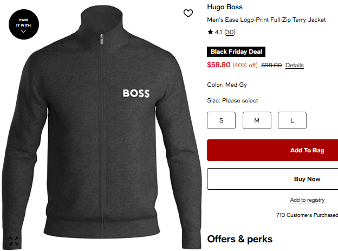Screen dimensions: 338x251
Task: Open the full-screen image view icon
Action: tap(14, 241)
